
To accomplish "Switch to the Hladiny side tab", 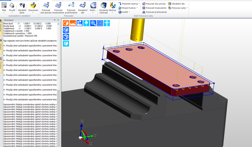I will pyautogui.click(x=1, y=28).
